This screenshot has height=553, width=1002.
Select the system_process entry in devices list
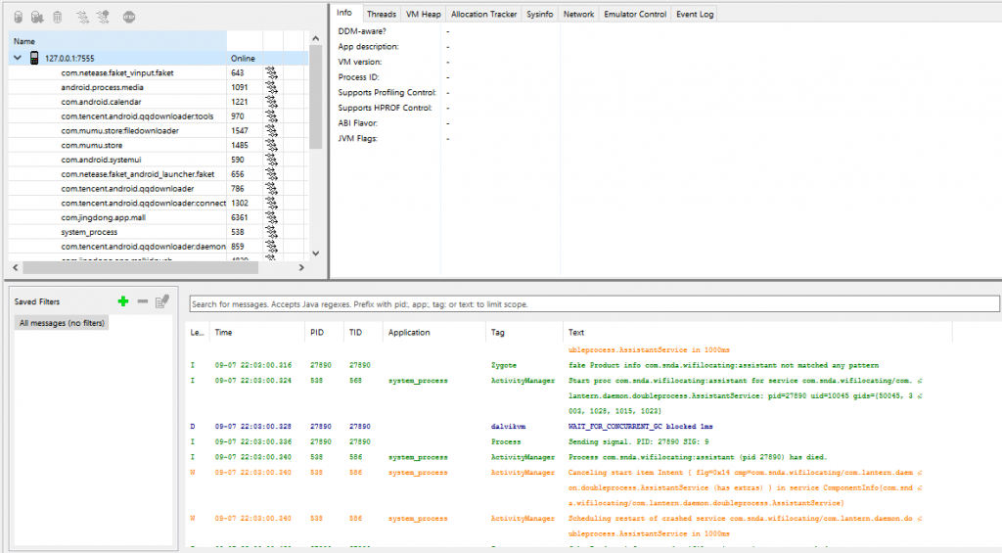pyautogui.click(x=89, y=232)
